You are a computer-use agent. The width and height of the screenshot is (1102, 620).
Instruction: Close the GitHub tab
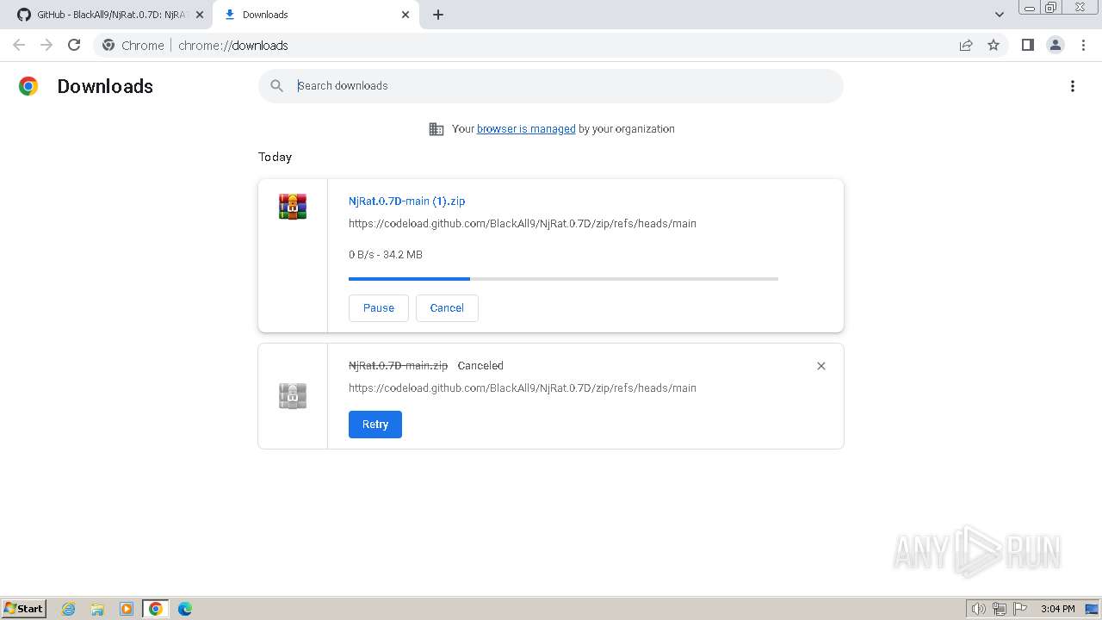tap(200, 15)
